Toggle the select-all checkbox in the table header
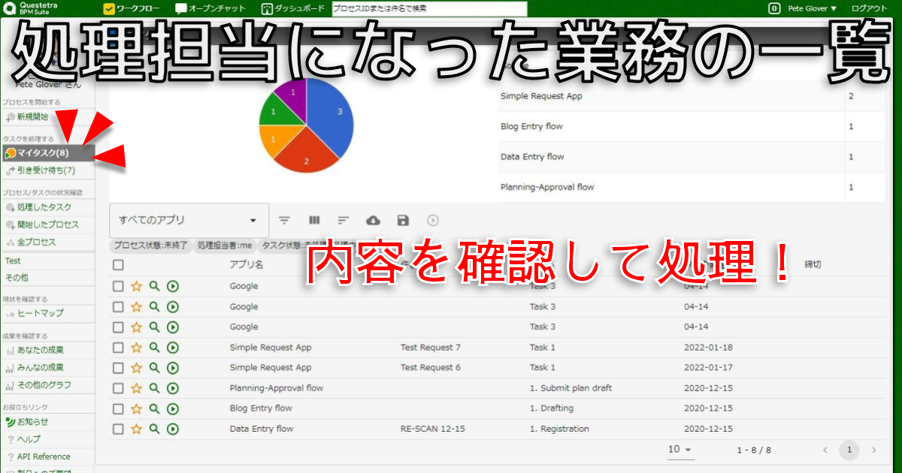This screenshot has height=473, width=902. point(118,265)
